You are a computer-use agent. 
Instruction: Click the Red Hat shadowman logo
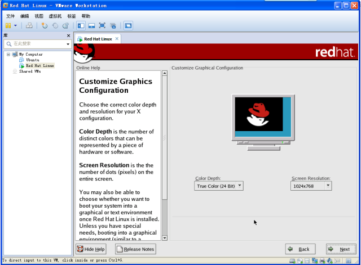[x=84, y=53]
